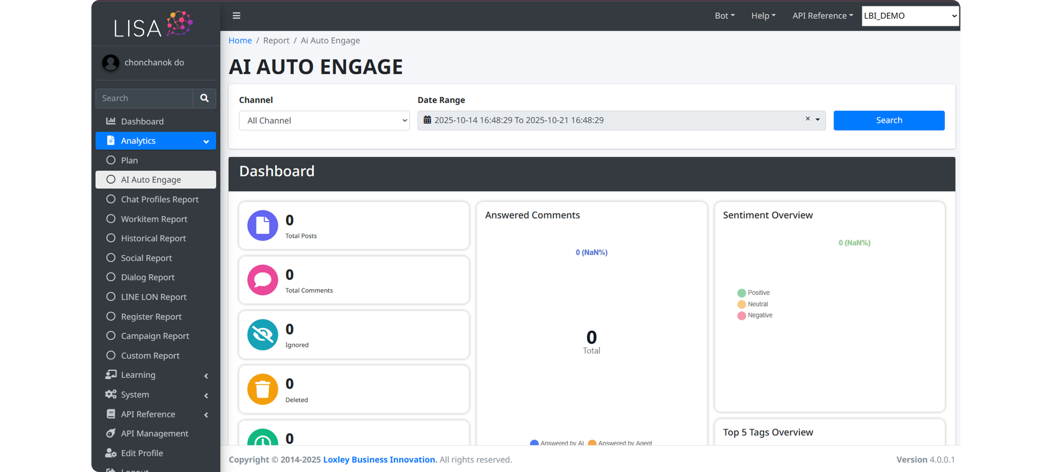This screenshot has width=1051, height=472.
Task: Click the hamburger menu toggle icon
Action: pyautogui.click(x=236, y=16)
